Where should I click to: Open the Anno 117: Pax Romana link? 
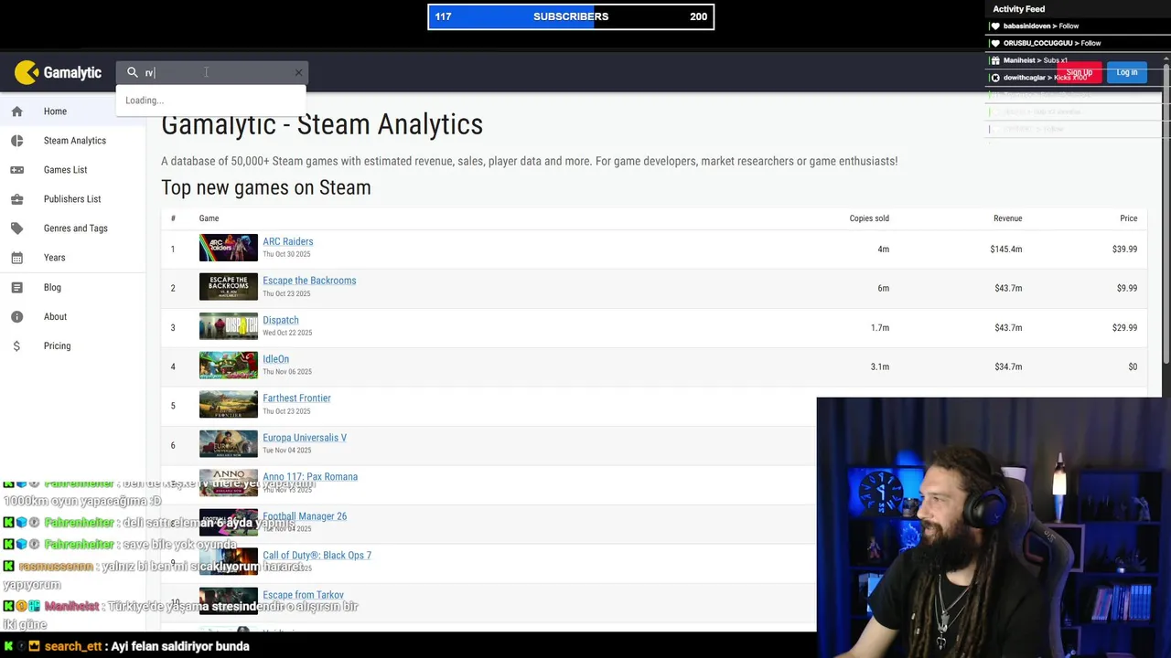(310, 476)
